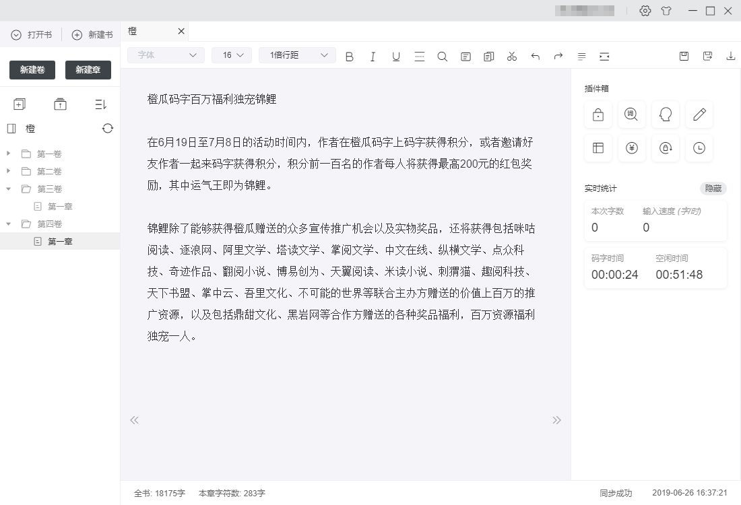
Task: Select the locked writing mode plugin
Action: click(x=598, y=114)
